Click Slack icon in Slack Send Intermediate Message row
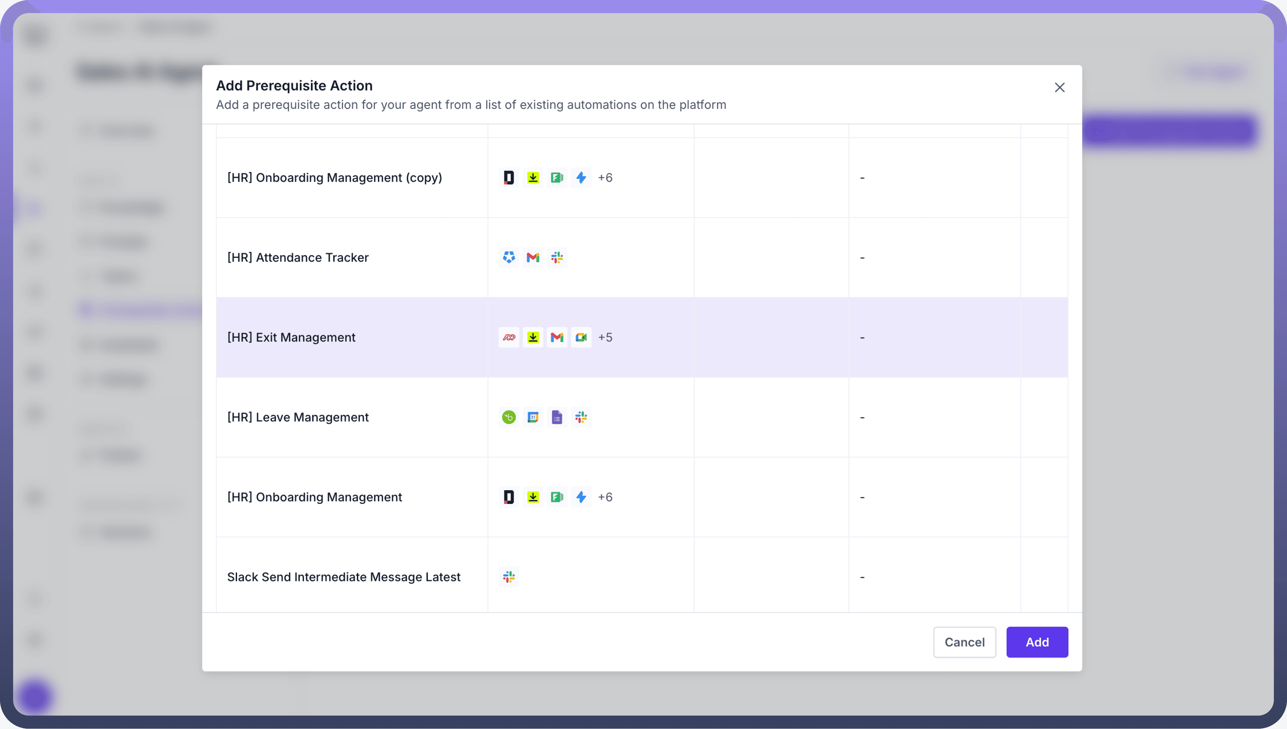 pos(509,577)
